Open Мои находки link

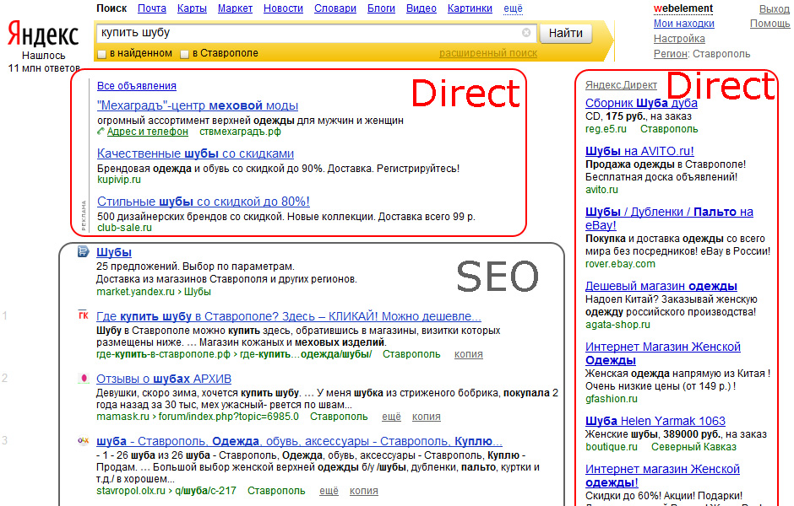pos(683,24)
